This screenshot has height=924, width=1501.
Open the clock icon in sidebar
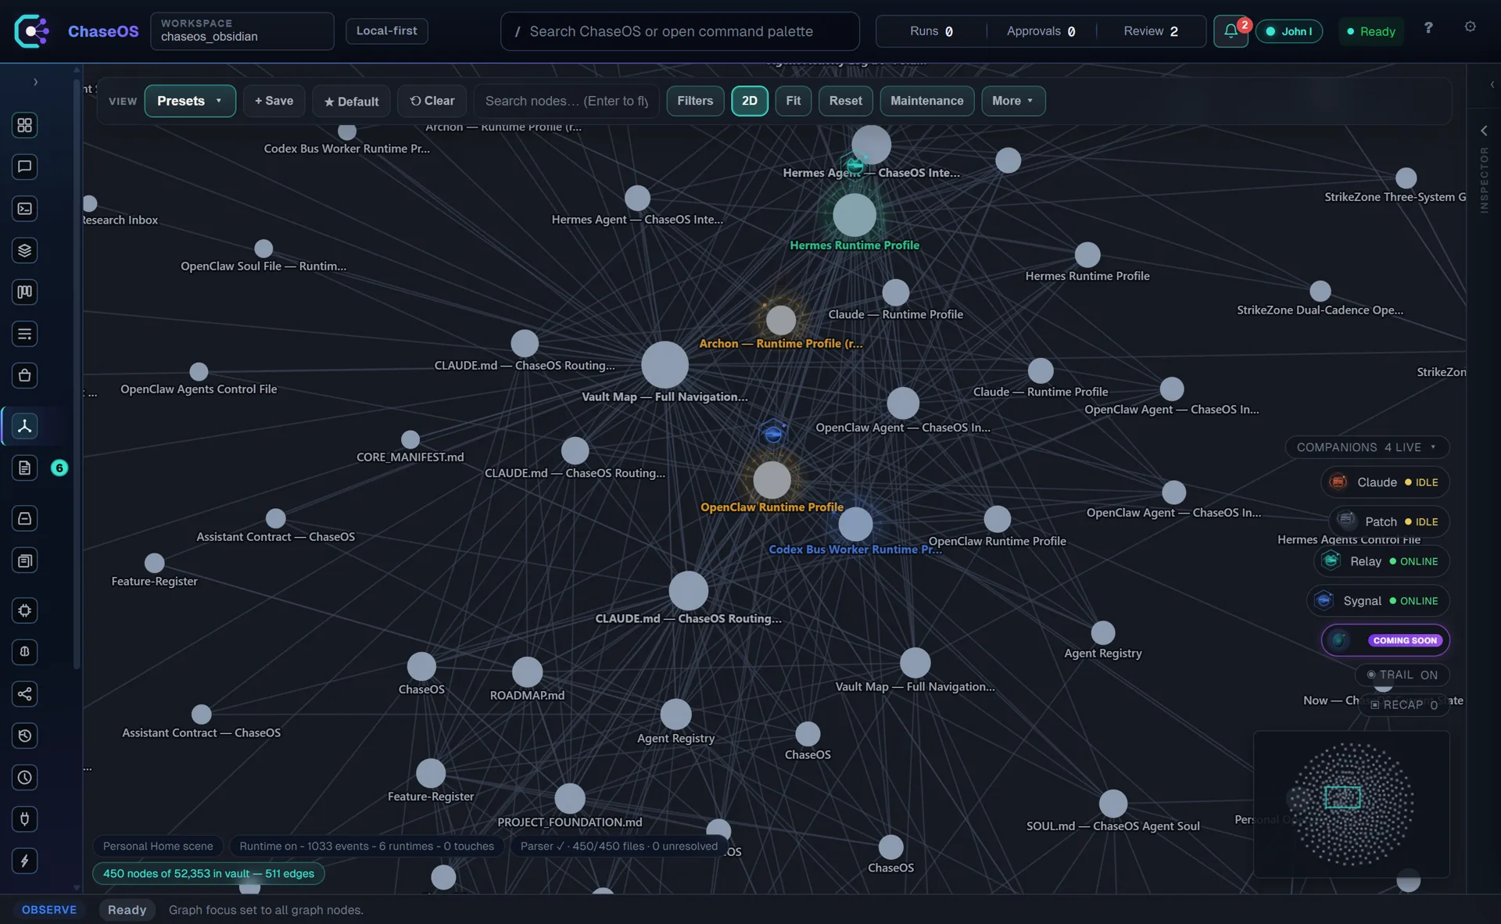24,778
